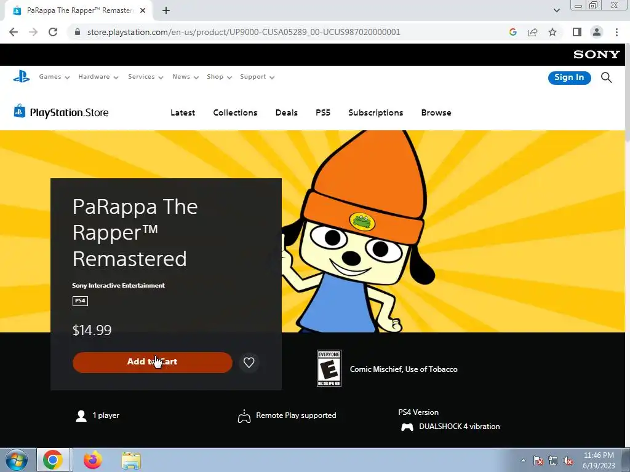Screen dimensions: 630x472
Task: Expand the Shop dropdown menu
Action: (x=219, y=77)
